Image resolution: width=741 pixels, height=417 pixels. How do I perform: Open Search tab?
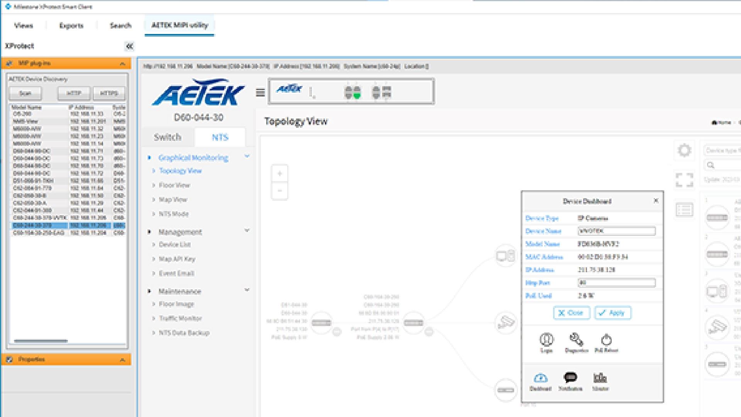120,25
